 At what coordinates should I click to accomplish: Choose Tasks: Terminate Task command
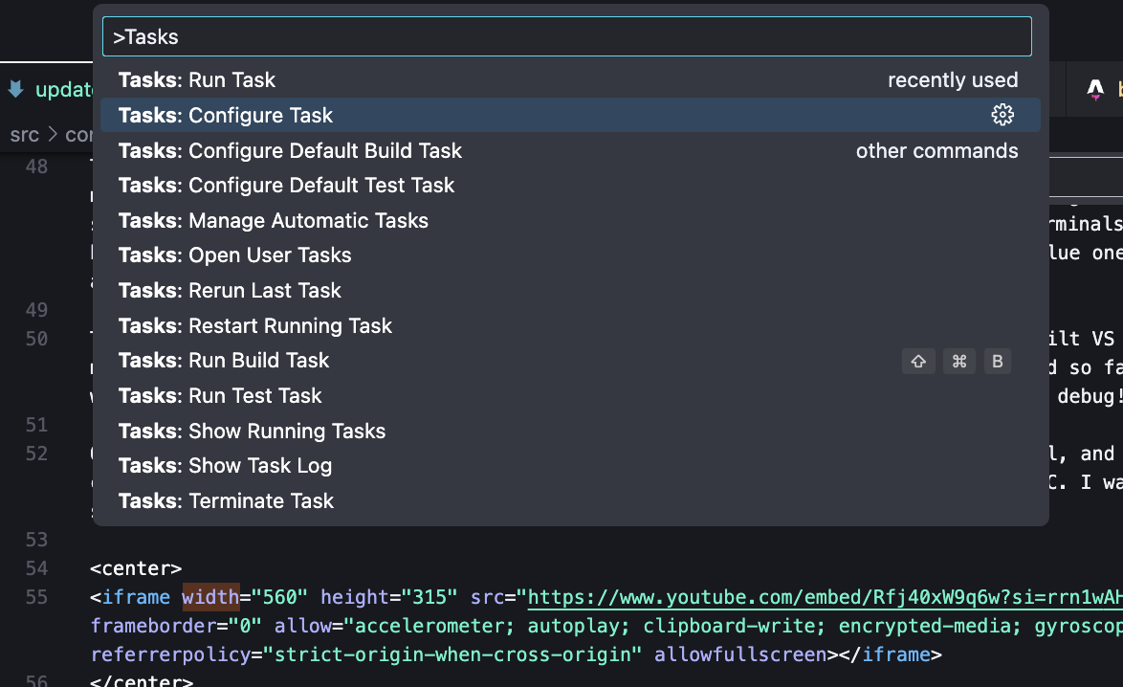(x=226, y=501)
